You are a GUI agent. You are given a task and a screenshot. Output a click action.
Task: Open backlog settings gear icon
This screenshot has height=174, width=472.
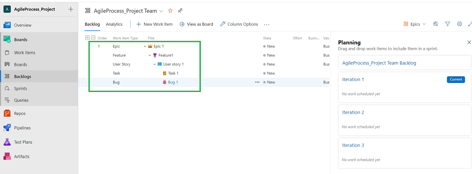(460, 24)
